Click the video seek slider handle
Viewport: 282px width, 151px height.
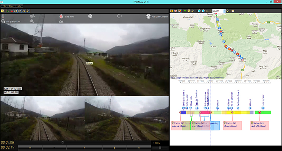(x=62, y=142)
